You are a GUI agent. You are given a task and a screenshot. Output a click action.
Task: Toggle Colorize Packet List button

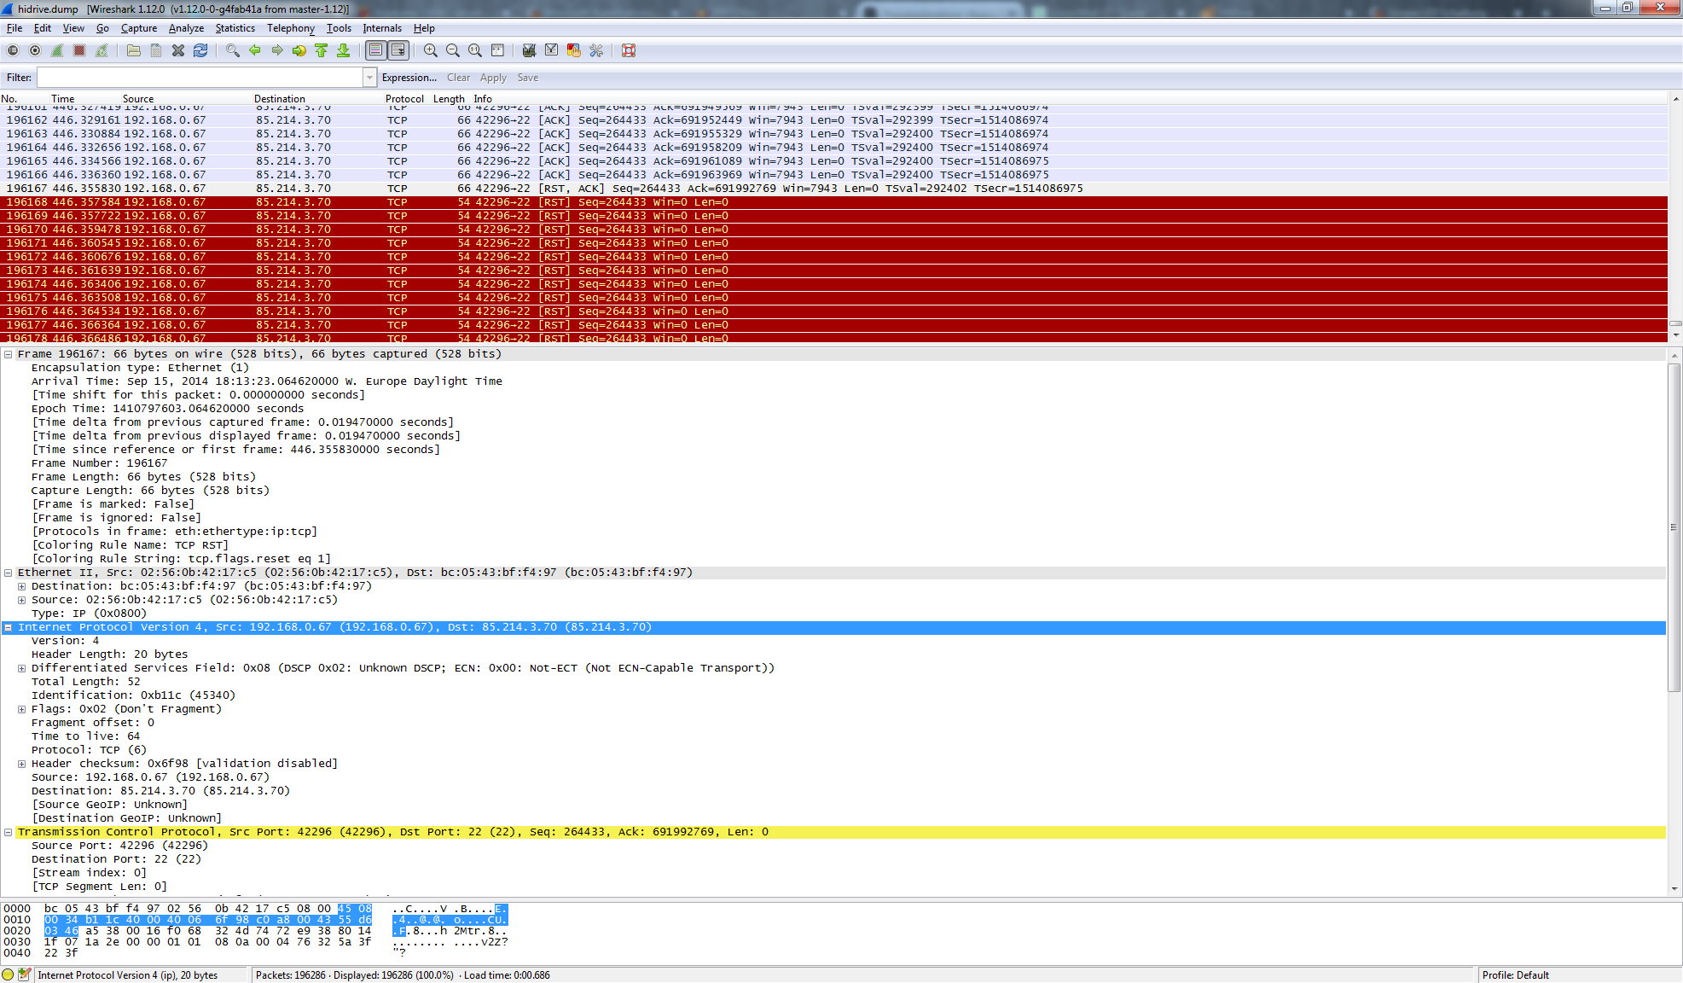375,51
